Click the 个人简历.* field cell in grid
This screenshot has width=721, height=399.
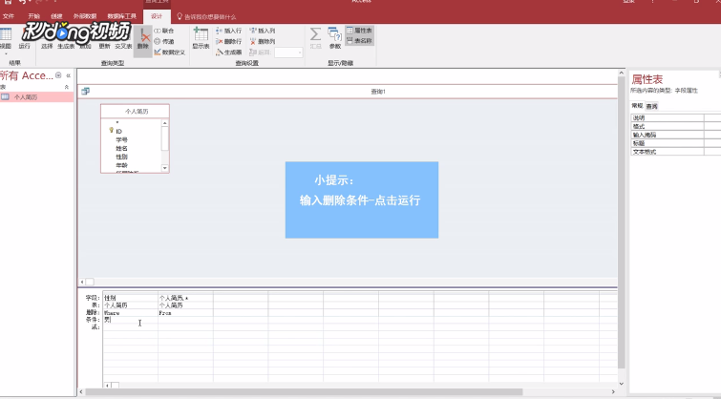(185, 298)
